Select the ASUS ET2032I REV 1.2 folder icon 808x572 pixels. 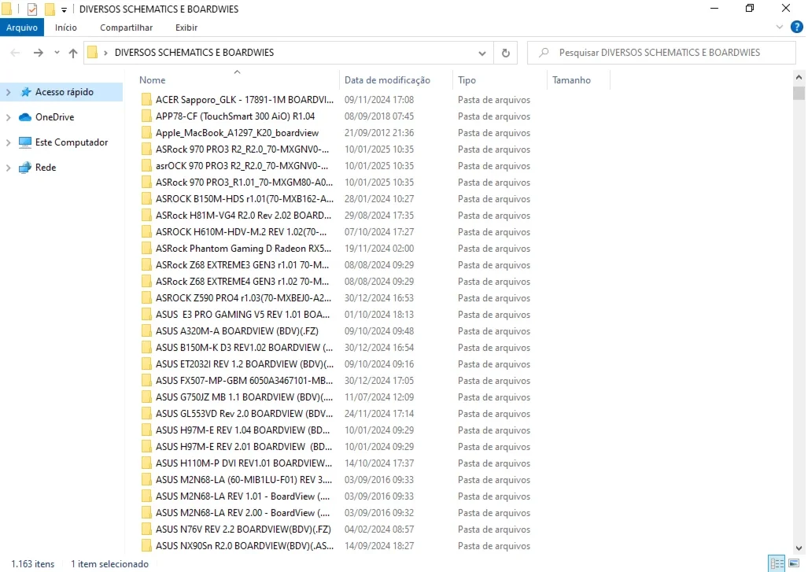(146, 363)
